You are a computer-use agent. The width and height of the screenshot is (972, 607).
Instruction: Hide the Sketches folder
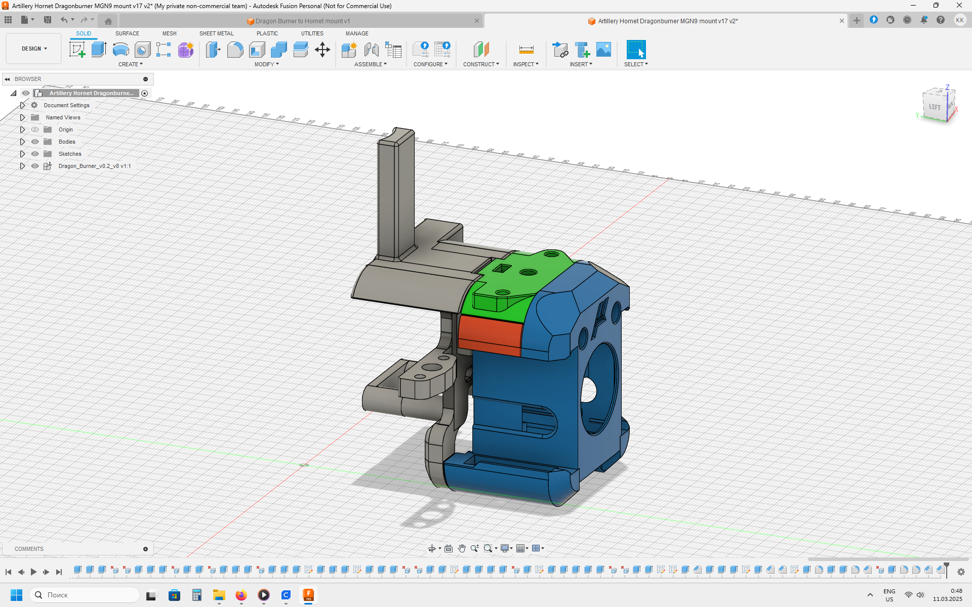click(x=35, y=154)
